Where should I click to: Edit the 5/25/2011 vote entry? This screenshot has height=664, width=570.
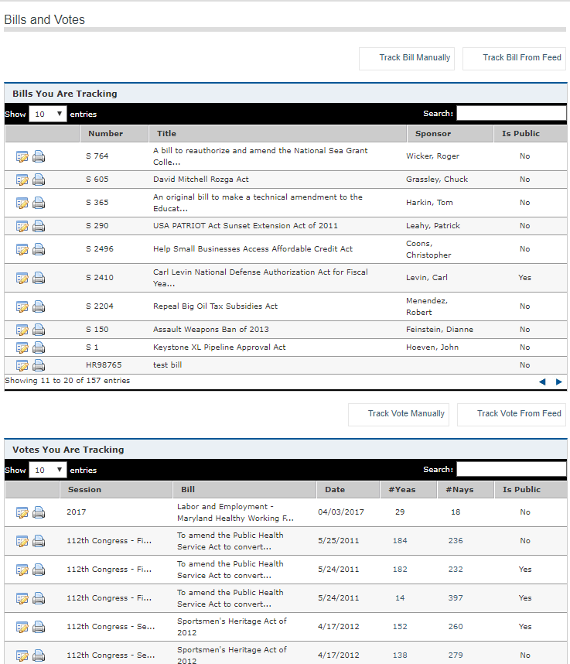click(x=22, y=541)
